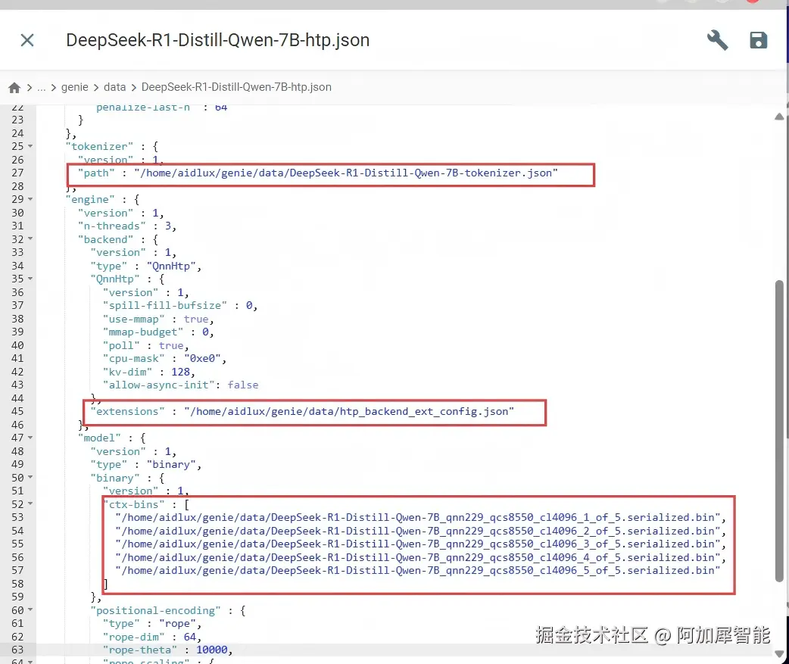
Task: Click line number 45 in the gutter
Action: point(17,411)
